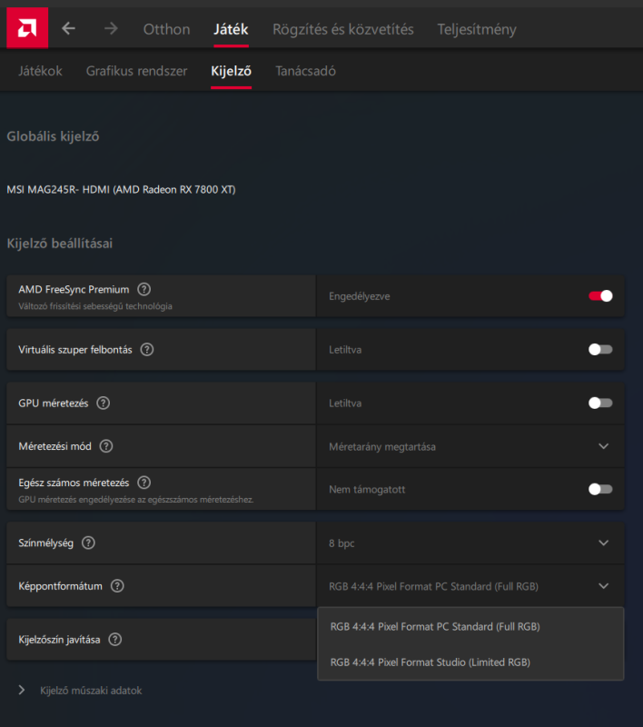643x727 pixels.
Task: Click the Kijelző beállításai heading
Action: (59, 244)
